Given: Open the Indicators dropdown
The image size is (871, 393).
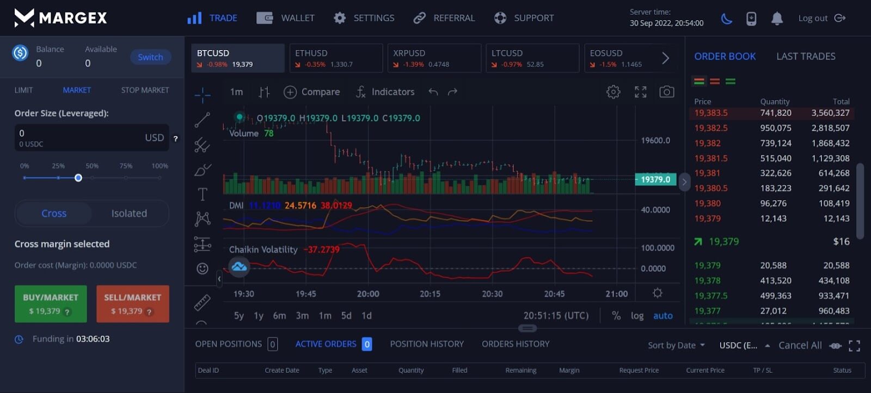Looking at the screenshot, I should pos(385,92).
